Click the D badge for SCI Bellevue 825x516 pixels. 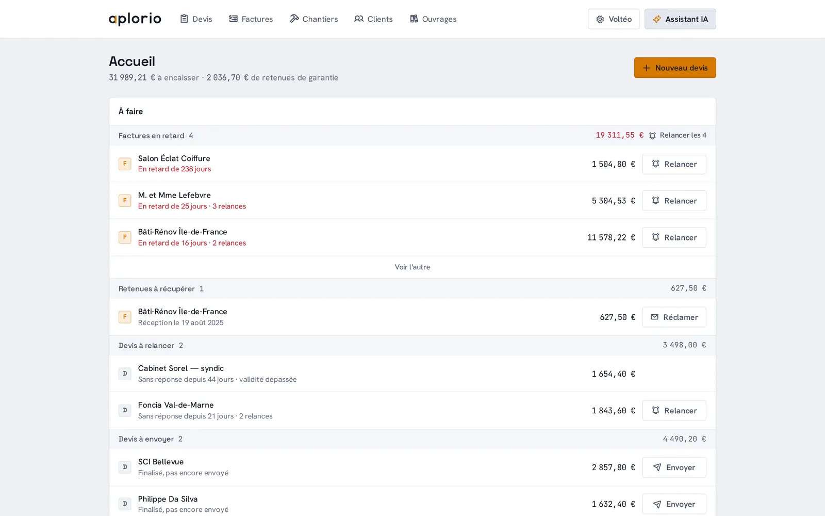[x=125, y=467]
